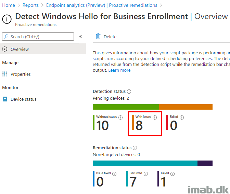The width and height of the screenshot is (230, 194).
Task: Go to the Home breadcrumb
Action: pos(9,5)
